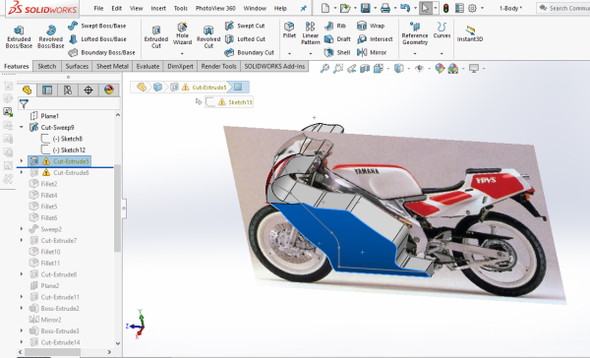Image resolution: width=590 pixels, height=358 pixels.
Task: Select the Mirror tool
Action: pos(372,52)
